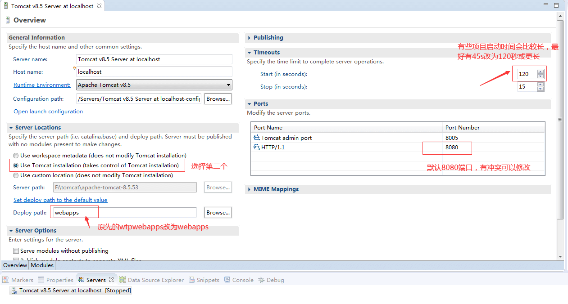
Task: Click the editor's vertical scrollbar thumb
Action: coord(560,120)
